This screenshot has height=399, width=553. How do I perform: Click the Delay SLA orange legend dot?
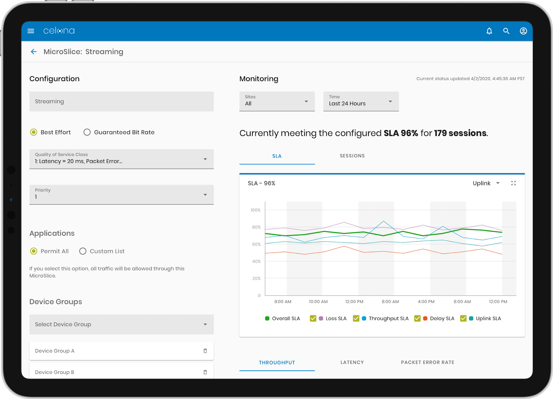425,318
